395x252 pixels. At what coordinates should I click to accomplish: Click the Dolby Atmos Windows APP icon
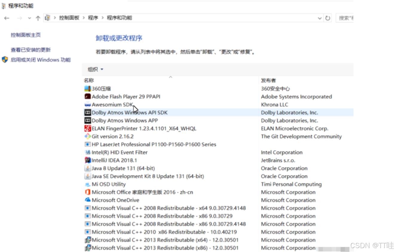87,120
